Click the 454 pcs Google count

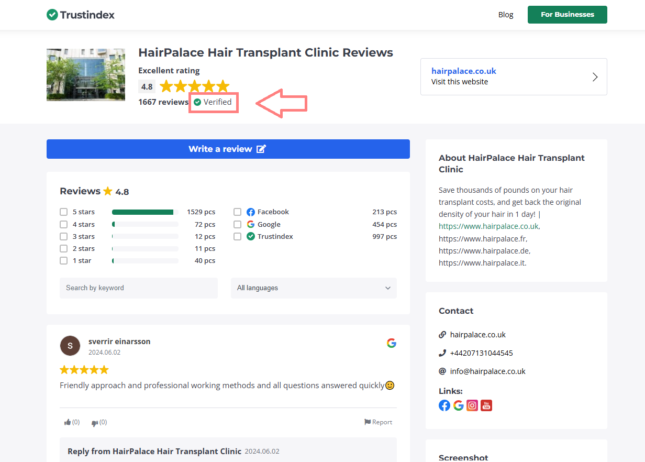pos(384,224)
